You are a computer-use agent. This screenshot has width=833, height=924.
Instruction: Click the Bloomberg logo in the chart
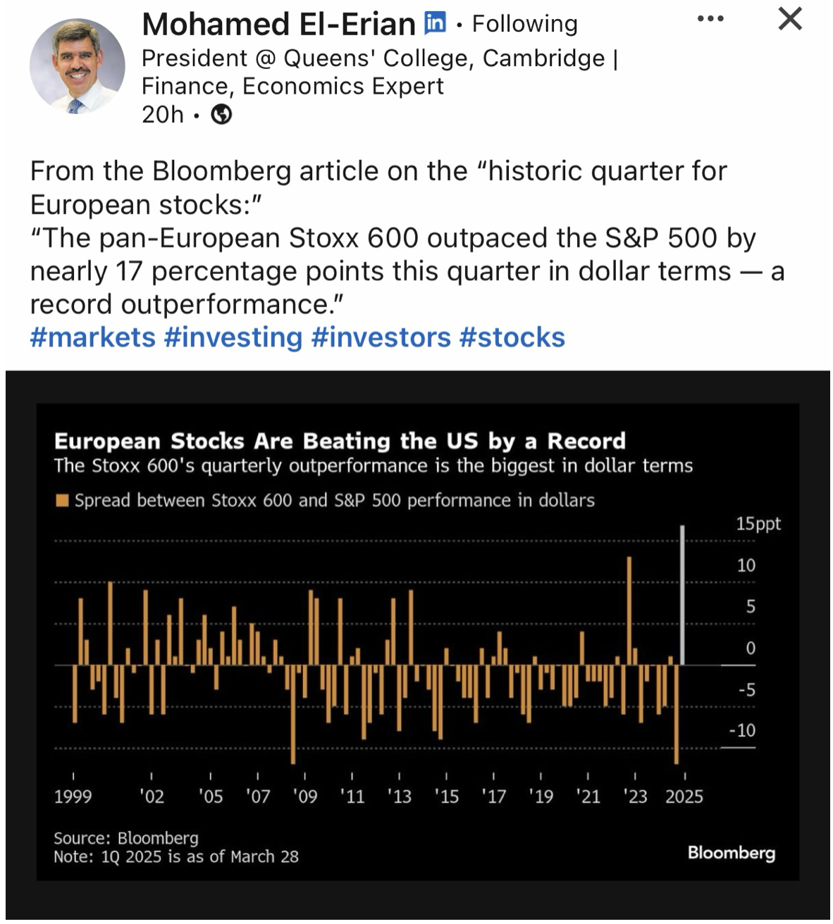click(731, 853)
